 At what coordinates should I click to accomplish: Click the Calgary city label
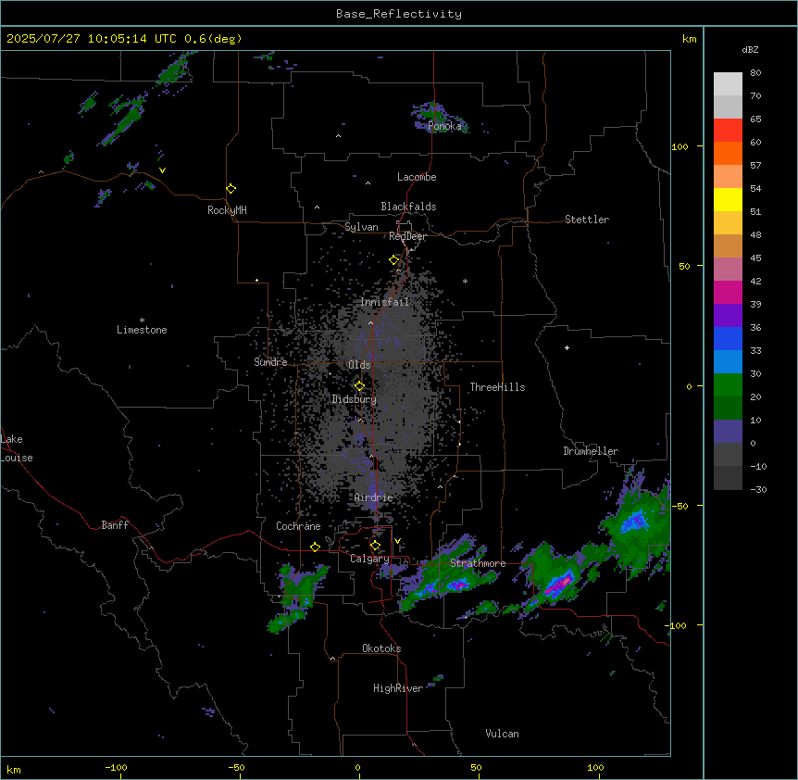[x=369, y=559]
